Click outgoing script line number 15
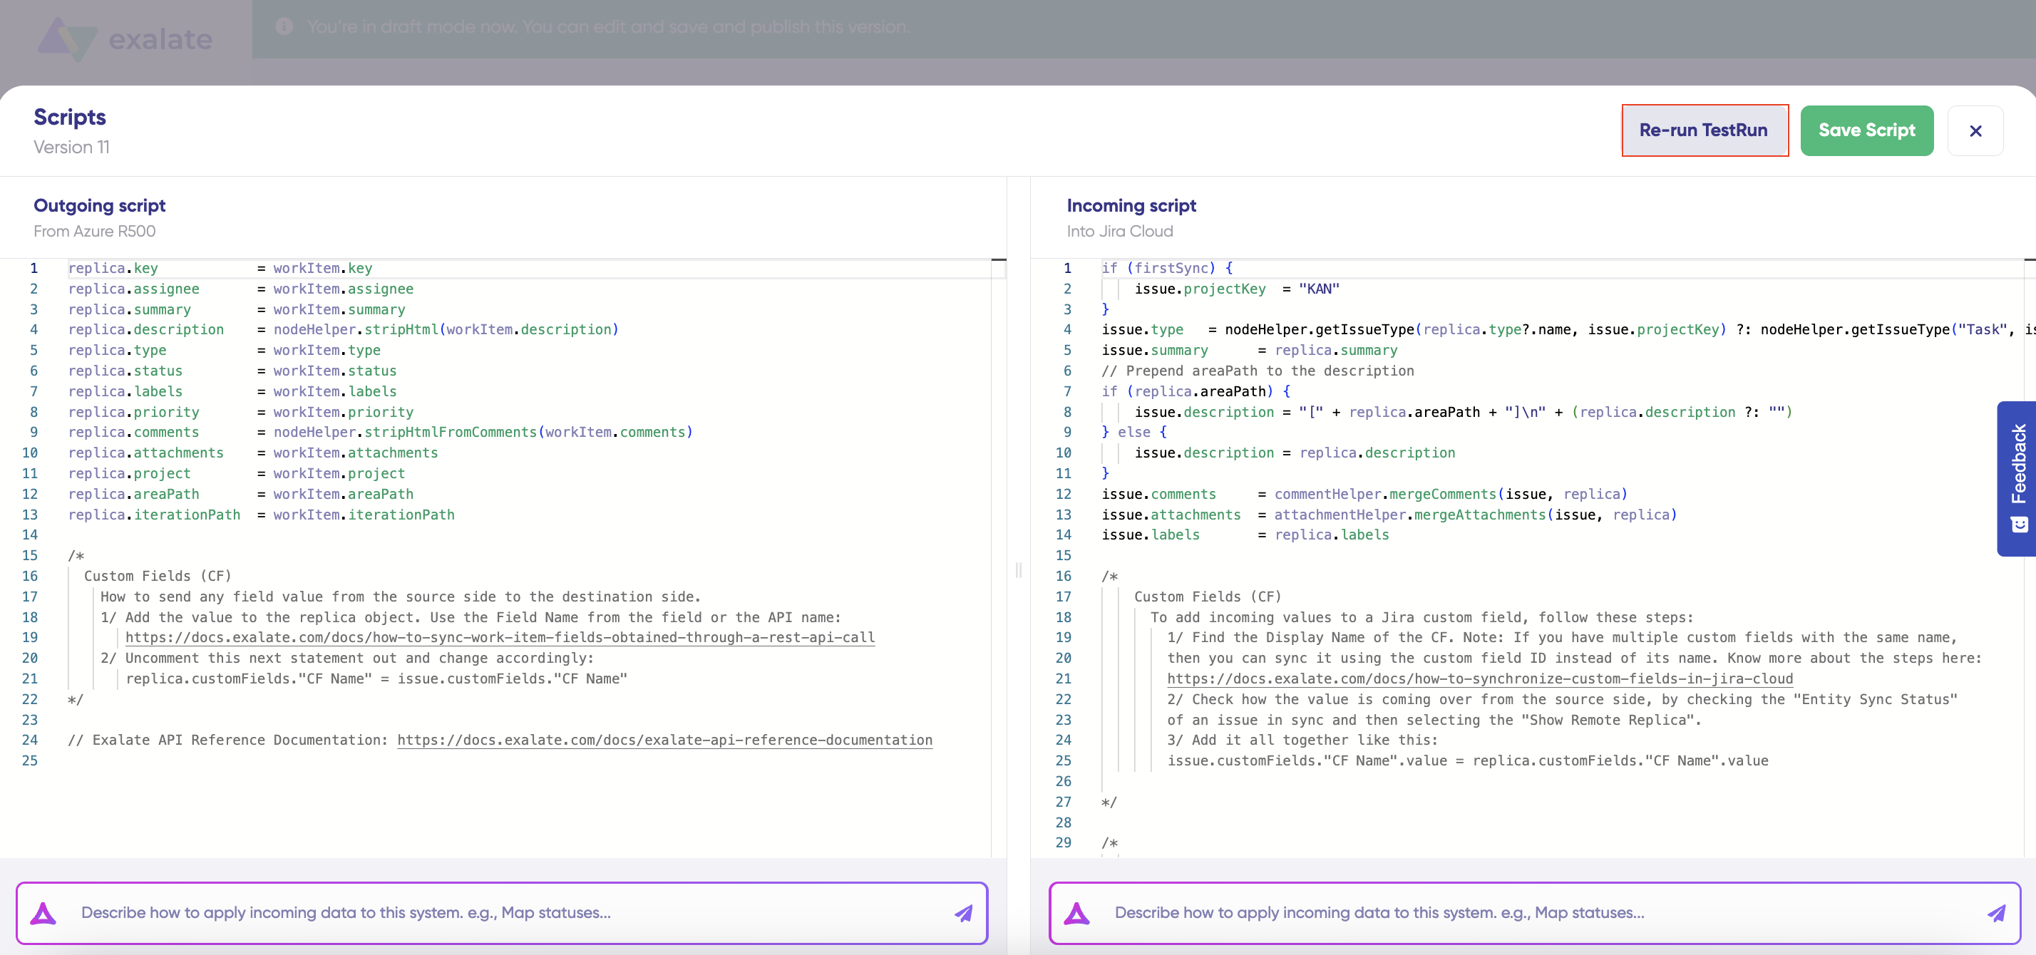The height and width of the screenshot is (955, 2036). click(30, 555)
